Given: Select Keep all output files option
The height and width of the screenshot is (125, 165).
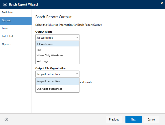Looking at the screenshot, I should (57, 81).
